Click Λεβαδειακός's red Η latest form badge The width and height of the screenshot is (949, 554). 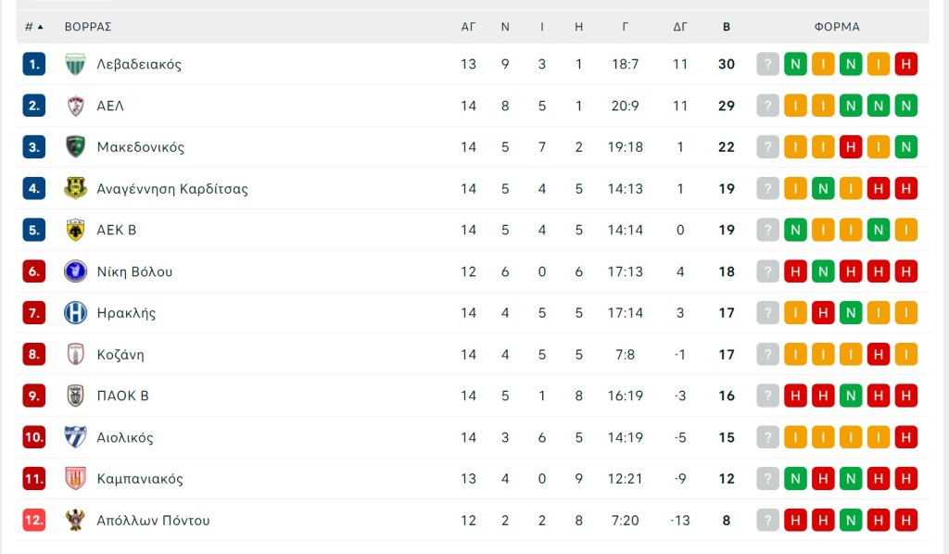[906, 64]
